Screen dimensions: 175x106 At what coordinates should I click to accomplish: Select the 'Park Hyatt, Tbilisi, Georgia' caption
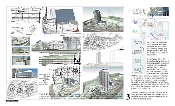81,96
